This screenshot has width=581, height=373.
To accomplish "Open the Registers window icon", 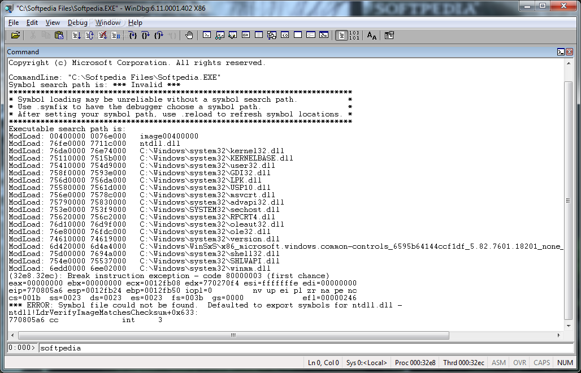I will (x=246, y=35).
